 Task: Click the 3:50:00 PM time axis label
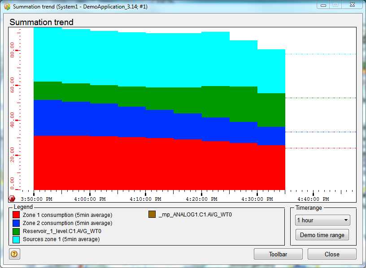pos(36,199)
